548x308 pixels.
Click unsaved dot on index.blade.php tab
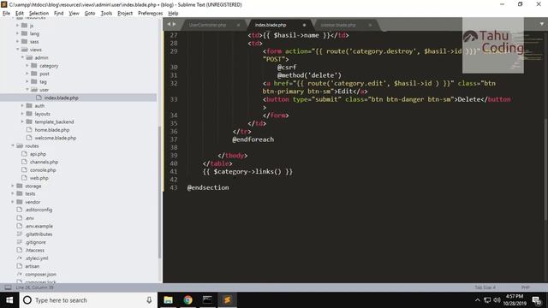(304, 25)
